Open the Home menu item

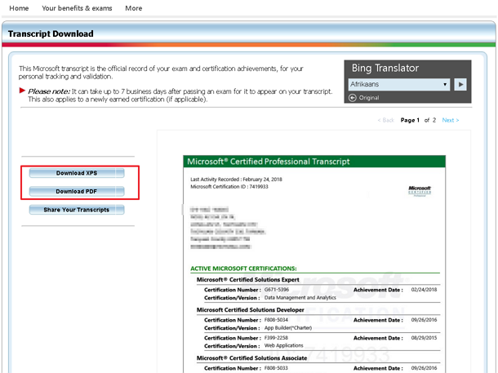pos(19,8)
